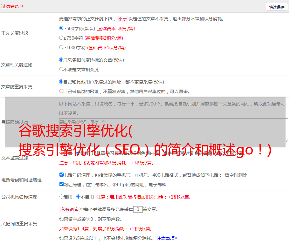Click the 基础费率1积分/篇 red note

pyautogui.click(x=116, y=29)
